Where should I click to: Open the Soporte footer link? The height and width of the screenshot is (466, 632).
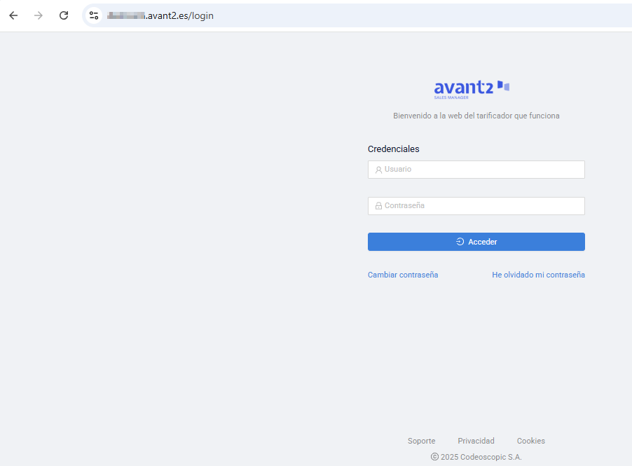[421, 441]
